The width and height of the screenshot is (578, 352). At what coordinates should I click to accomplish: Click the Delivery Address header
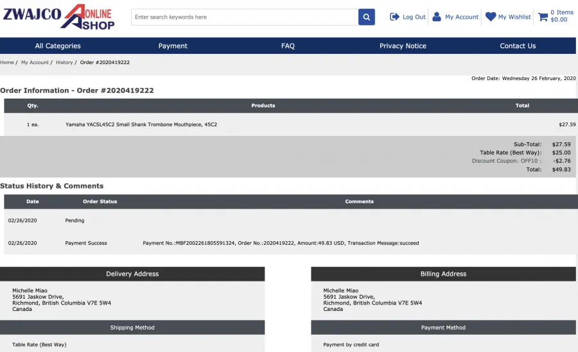(x=132, y=274)
